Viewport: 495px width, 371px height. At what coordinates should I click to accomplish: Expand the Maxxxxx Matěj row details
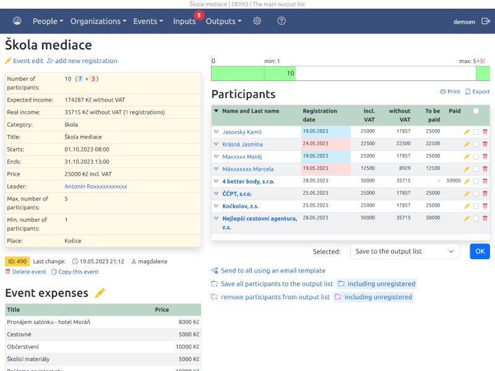click(x=216, y=156)
